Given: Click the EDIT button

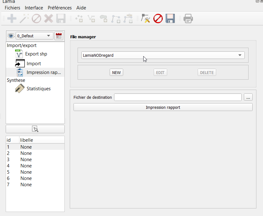Looking at the screenshot, I should (160, 72).
